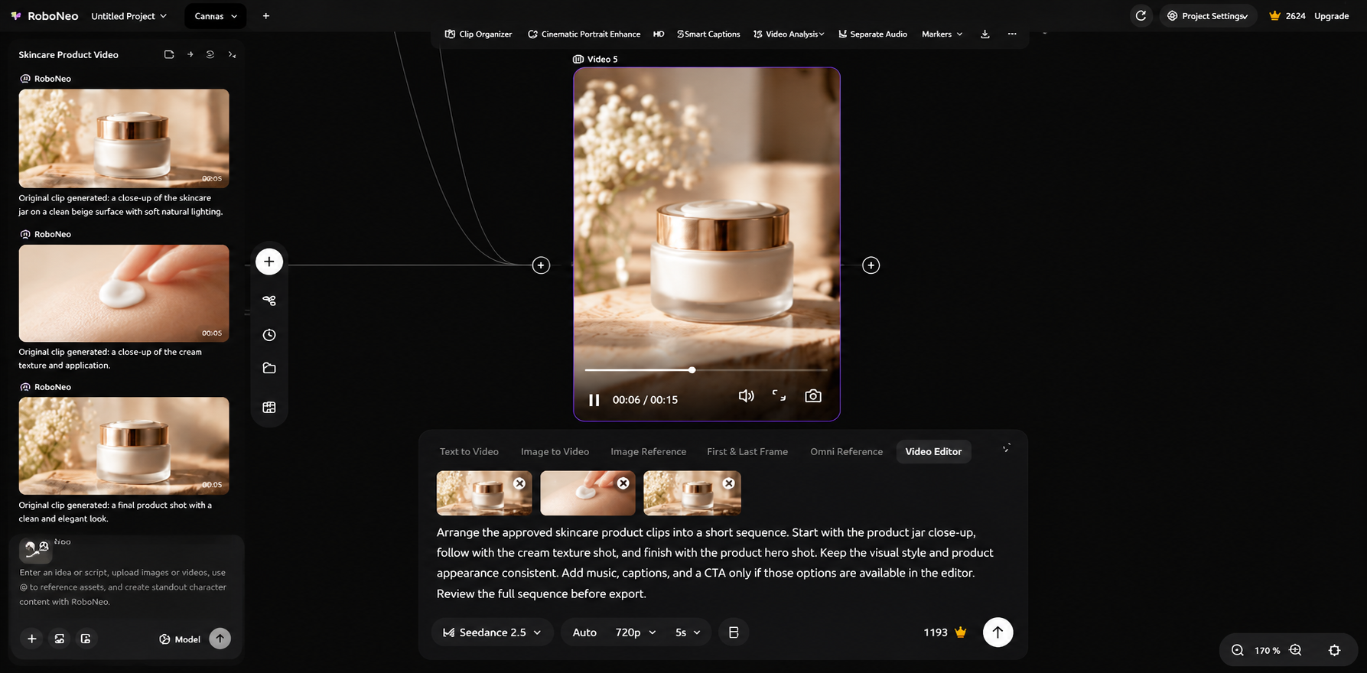Click the Upgrade link

1331,16
